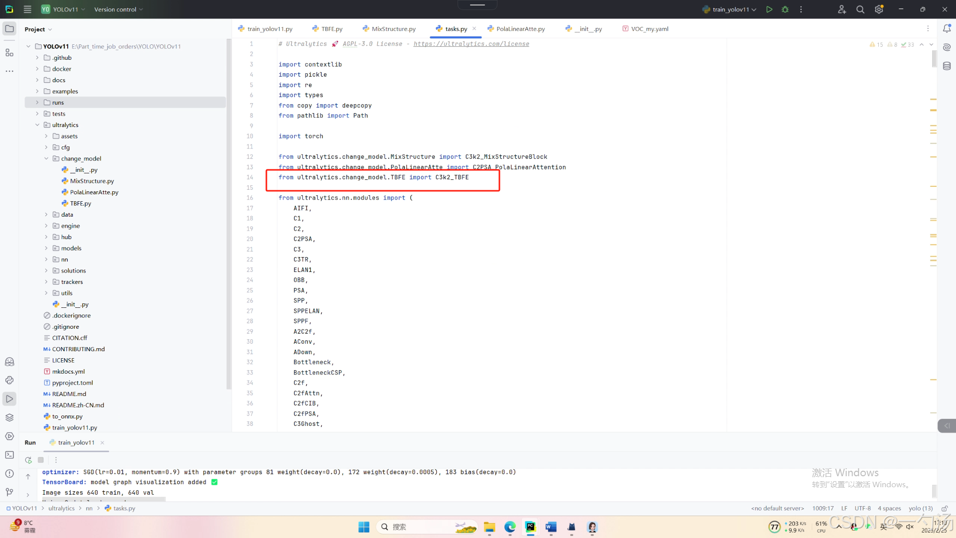This screenshot has height=538, width=956.
Task: Open Python Packages tool window icon
Action: 9,417
